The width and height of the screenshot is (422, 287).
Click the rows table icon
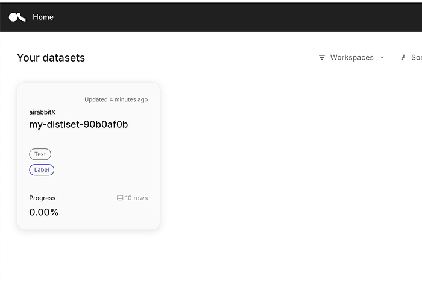[x=120, y=198]
